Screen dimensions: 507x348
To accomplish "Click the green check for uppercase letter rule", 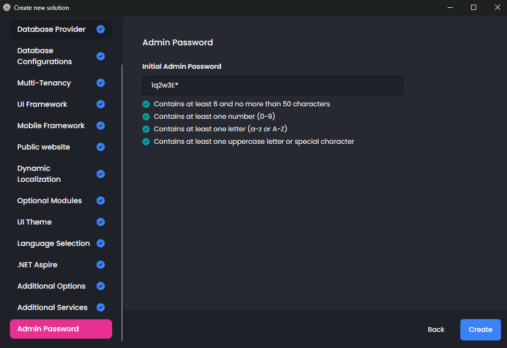I will (146, 141).
